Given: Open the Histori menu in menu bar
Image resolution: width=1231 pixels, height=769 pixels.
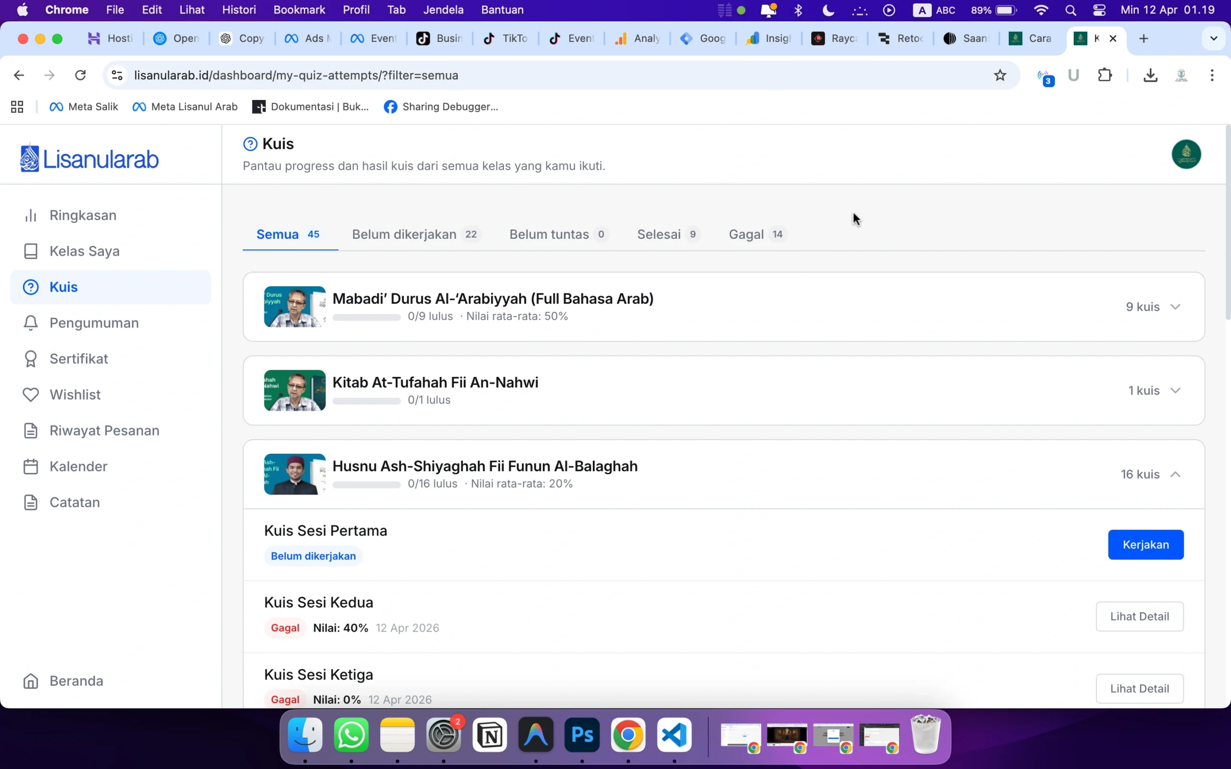Looking at the screenshot, I should [239, 10].
